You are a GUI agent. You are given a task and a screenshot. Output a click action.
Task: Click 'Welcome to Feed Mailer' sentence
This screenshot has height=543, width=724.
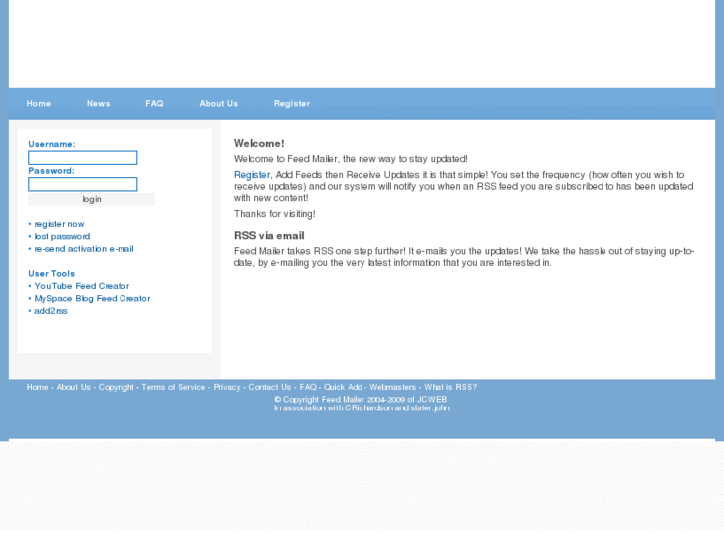pyautogui.click(x=351, y=159)
